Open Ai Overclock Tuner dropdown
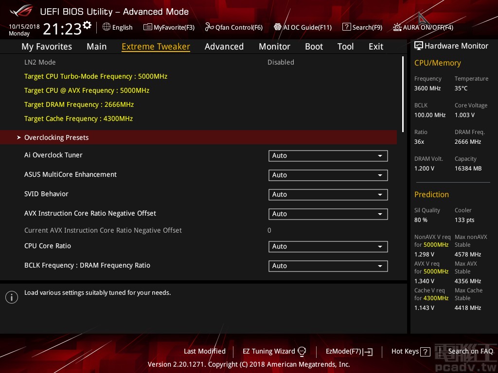The height and width of the screenshot is (373, 498). 328,156
